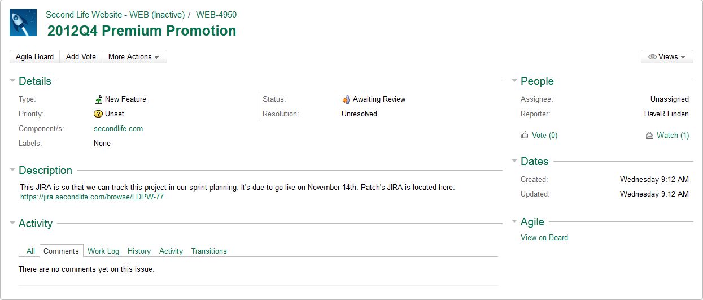Click the Unset priority question-mark icon

click(x=98, y=114)
